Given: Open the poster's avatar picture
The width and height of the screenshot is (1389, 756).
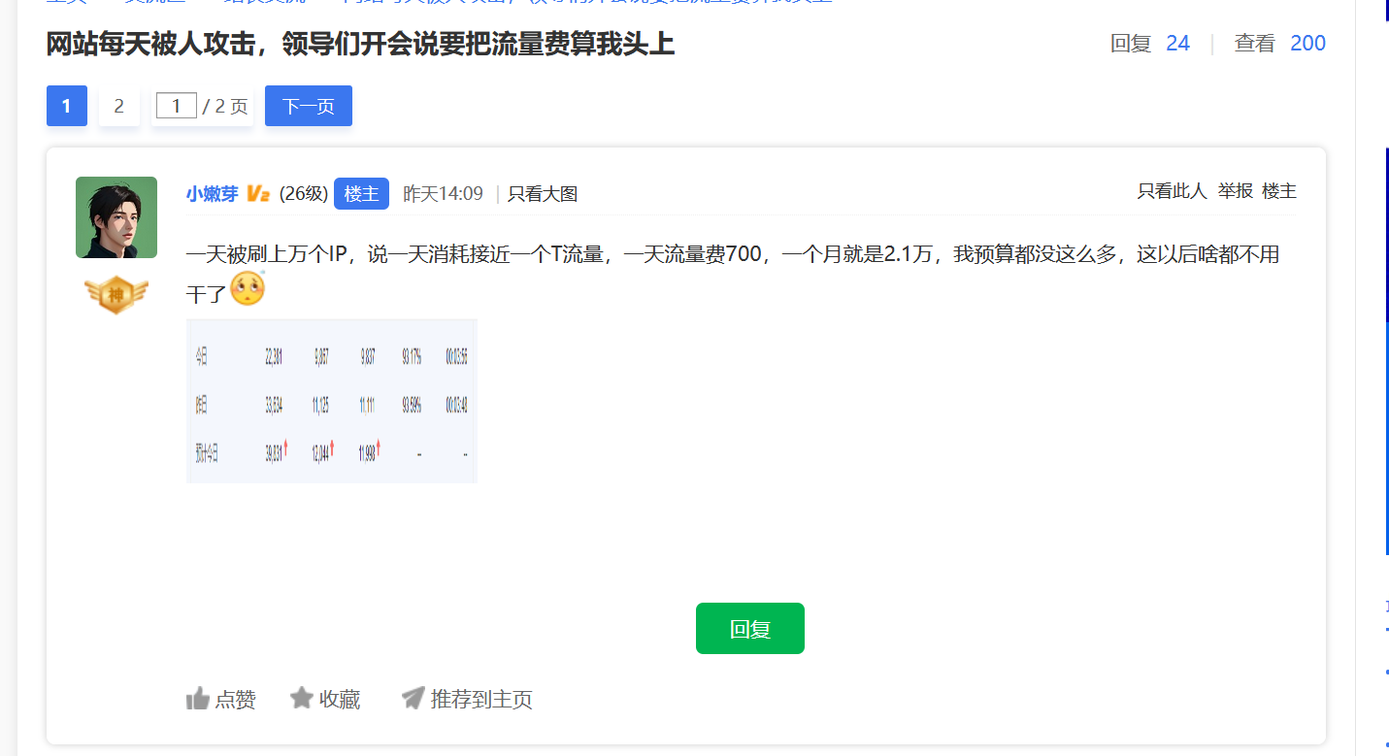Looking at the screenshot, I should 116,217.
